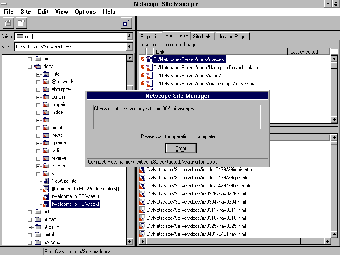Click folder tree scroll up arrow
This screenshot has height=255, width=340.
click(130, 58)
